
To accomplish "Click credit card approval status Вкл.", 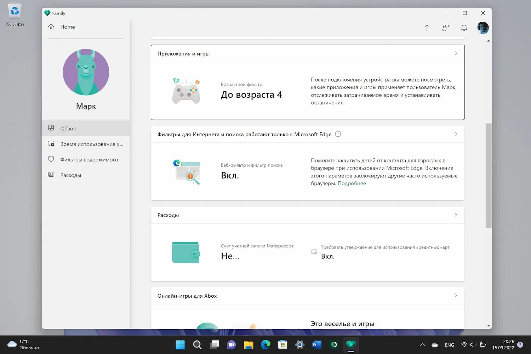I will pos(328,256).
